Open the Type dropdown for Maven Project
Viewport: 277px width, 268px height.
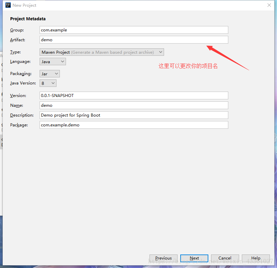click(101, 52)
